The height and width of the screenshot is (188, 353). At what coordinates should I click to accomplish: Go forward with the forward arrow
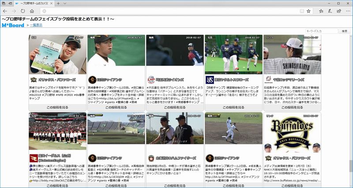pyautogui.click(x=14, y=11)
